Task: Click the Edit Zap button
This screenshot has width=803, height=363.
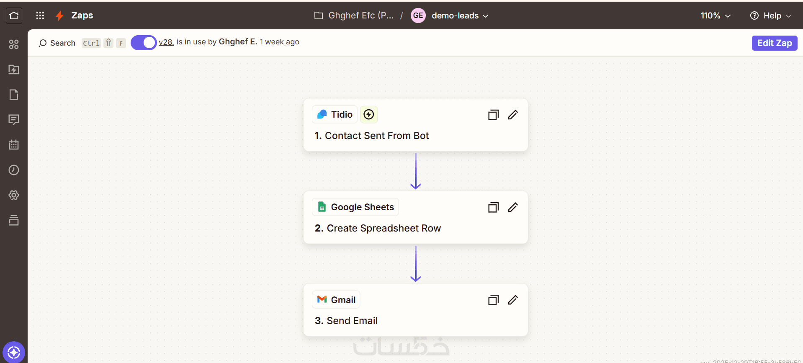Action: coord(774,43)
